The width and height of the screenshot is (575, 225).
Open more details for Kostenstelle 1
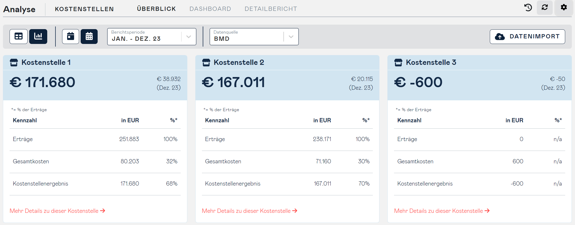[58, 211]
